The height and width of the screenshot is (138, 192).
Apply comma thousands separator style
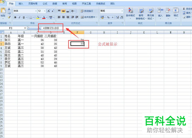(113, 17)
